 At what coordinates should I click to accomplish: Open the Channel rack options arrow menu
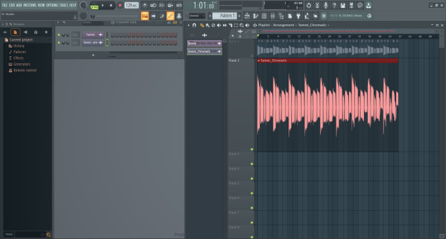(x=58, y=22)
